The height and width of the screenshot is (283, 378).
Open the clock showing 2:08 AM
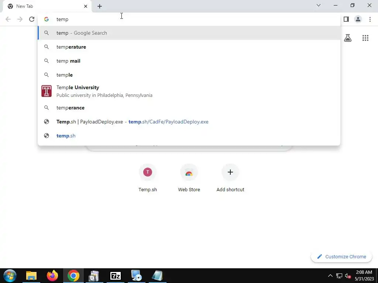coord(364,276)
